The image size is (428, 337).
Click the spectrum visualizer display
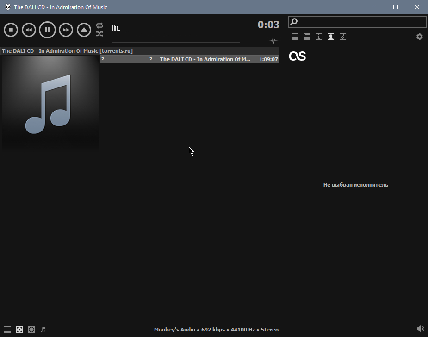[x=170, y=30]
